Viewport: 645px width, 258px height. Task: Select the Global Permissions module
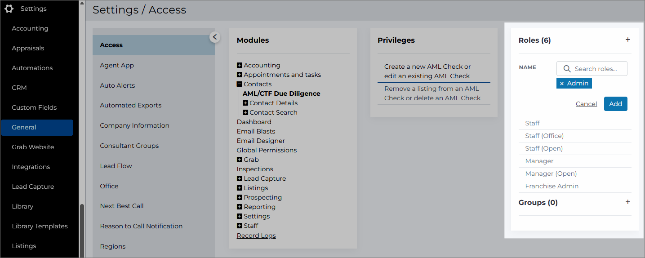point(267,150)
